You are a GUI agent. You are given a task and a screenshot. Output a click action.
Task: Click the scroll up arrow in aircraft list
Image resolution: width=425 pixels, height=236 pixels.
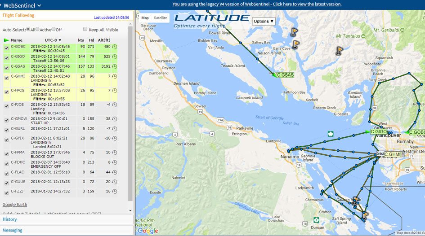[x=130, y=24]
